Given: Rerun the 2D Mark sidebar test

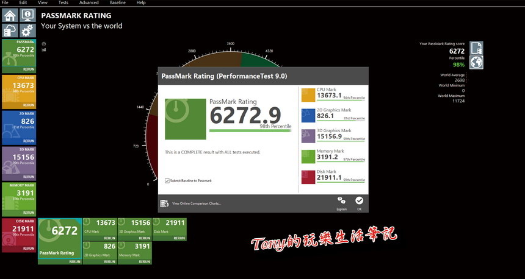Looking at the screenshot, I should [x=29, y=141].
